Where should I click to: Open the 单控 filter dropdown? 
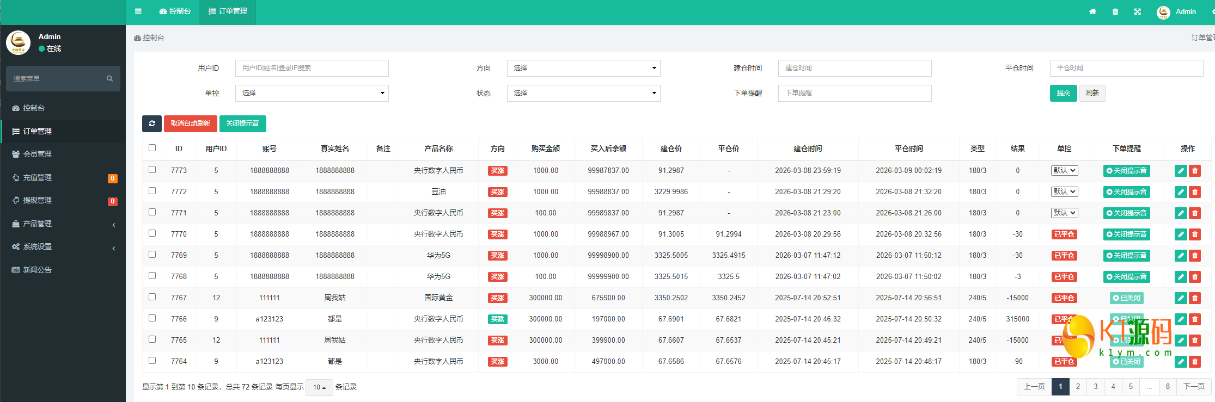312,93
